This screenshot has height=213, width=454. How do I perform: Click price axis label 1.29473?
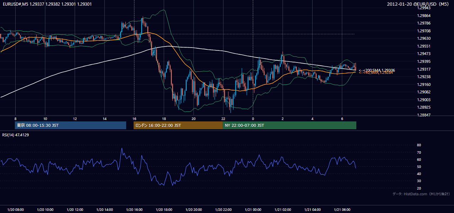[424, 54]
